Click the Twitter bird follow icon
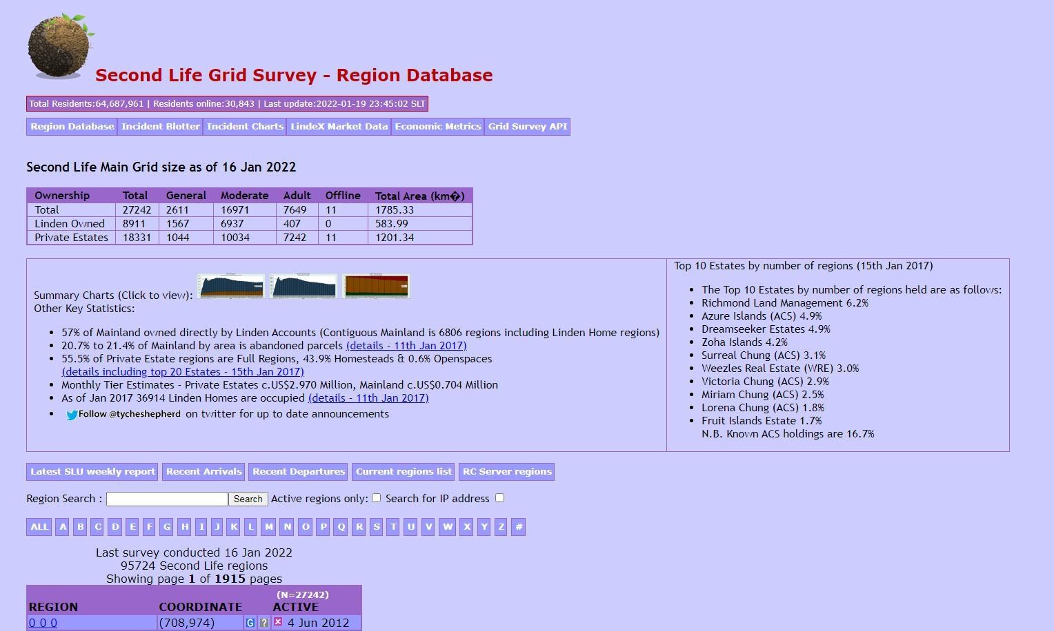 pyautogui.click(x=71, y=415)
